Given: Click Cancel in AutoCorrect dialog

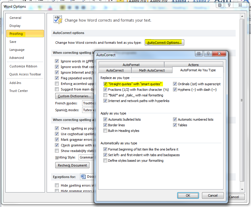Looking at the screenshot, I should coord(213,195).
